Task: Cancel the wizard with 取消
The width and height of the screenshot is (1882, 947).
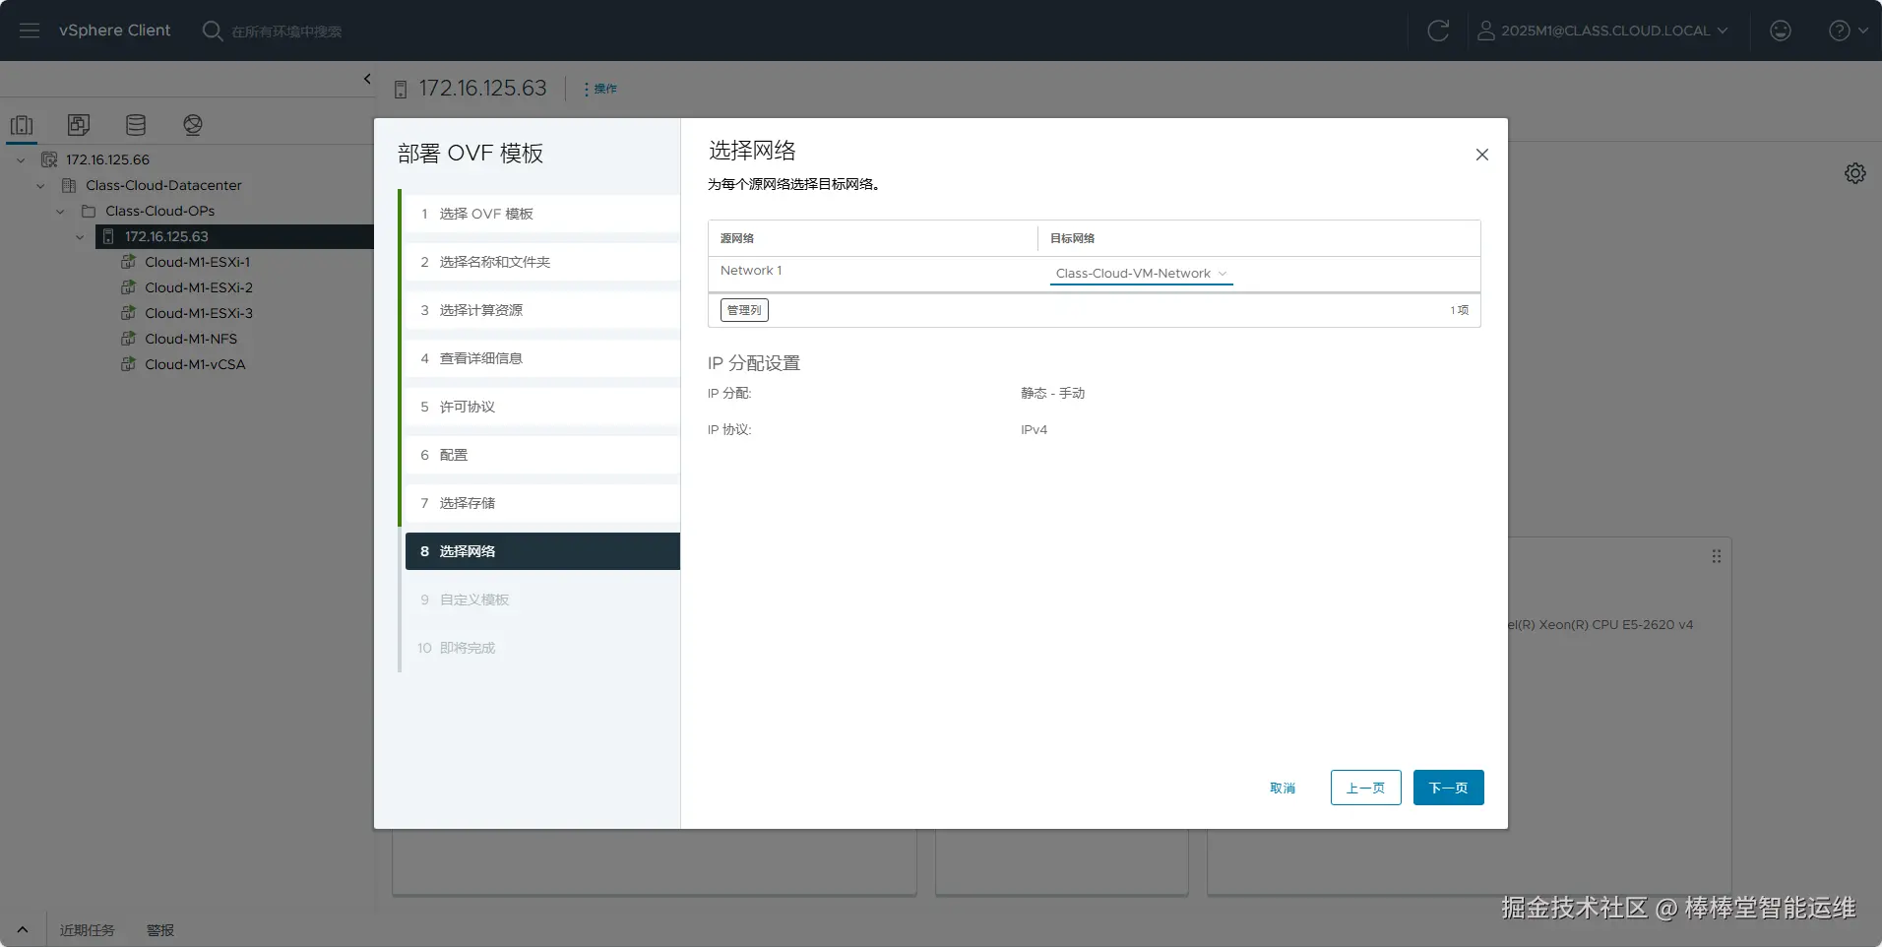Action: (x=1283, y=788)
